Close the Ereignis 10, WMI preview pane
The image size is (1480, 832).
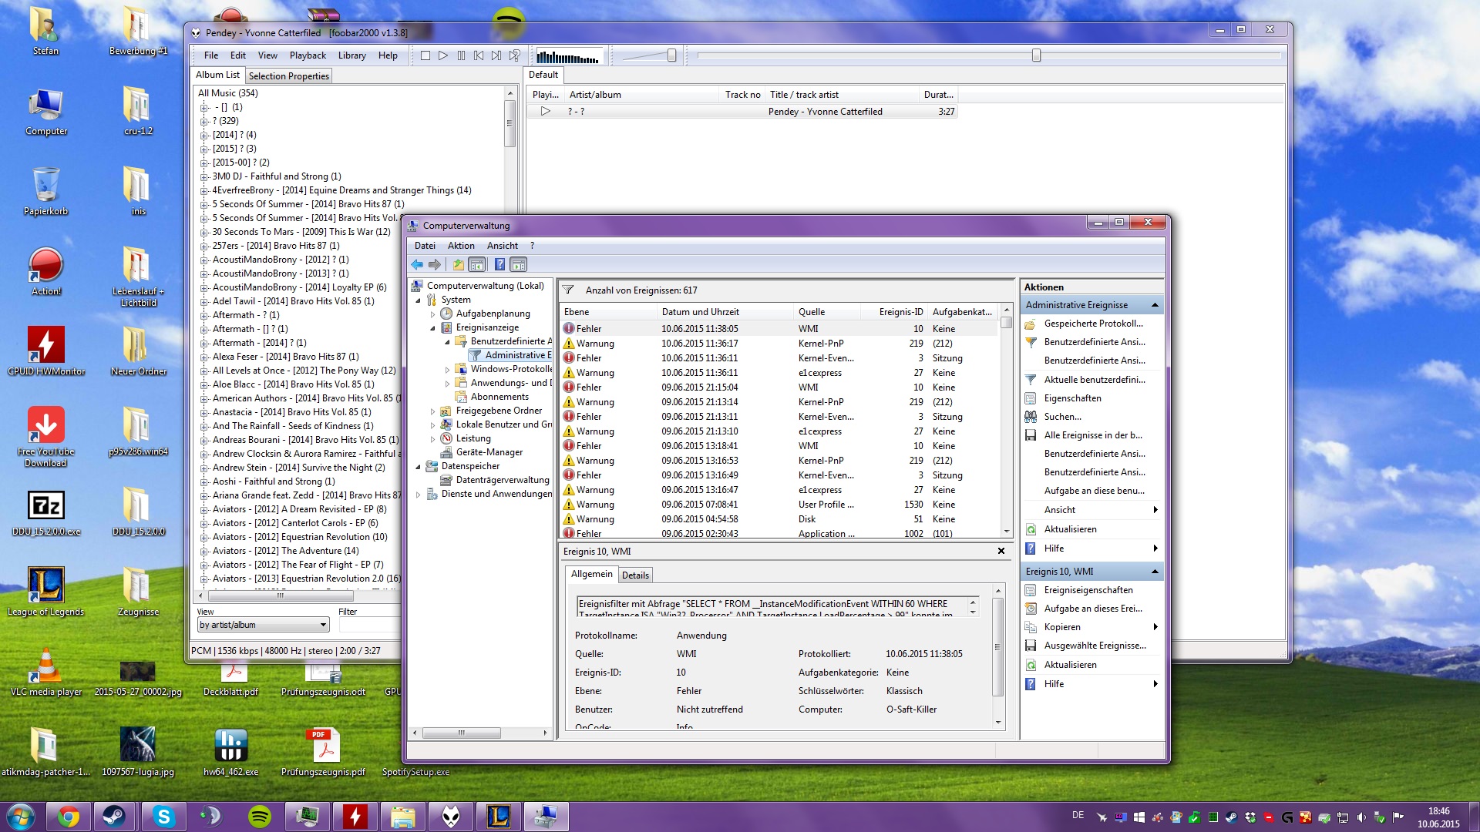tap(1001, 552)
